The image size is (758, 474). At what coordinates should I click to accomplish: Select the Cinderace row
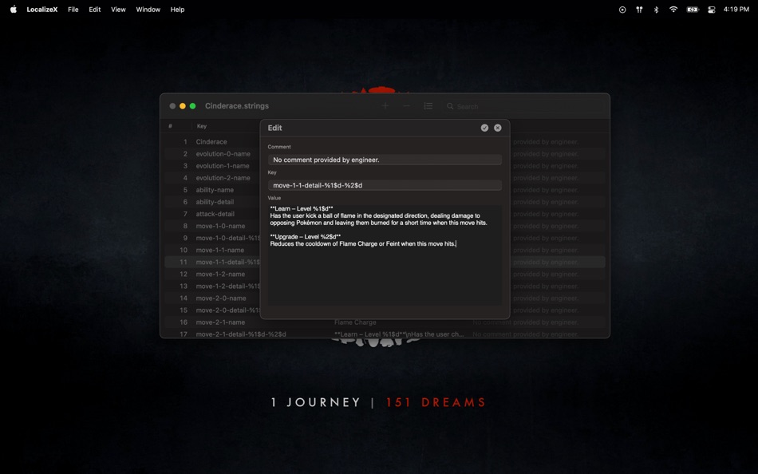[385, 142]
